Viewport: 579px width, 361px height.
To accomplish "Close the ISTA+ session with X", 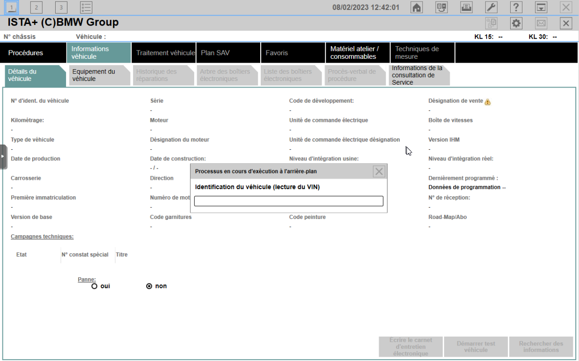I will [566, 23].
